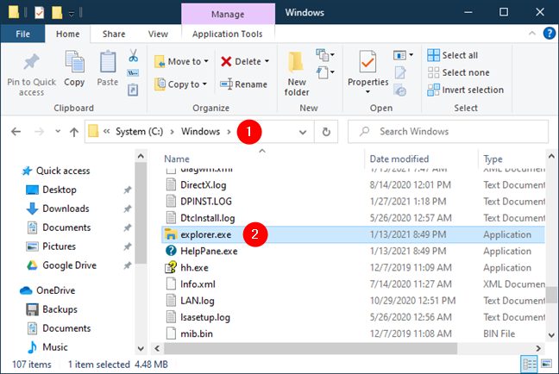The image size is (559, 374).
Task: Open Recent locations dropdown arrow
Action: tap(58, 132)
